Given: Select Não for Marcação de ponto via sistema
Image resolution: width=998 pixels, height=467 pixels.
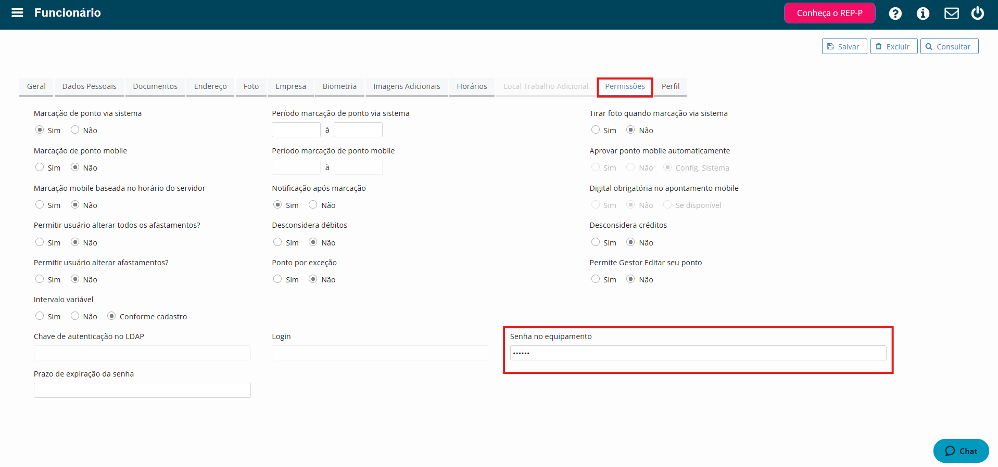Looking at the screenshot, I should [75, 130].
